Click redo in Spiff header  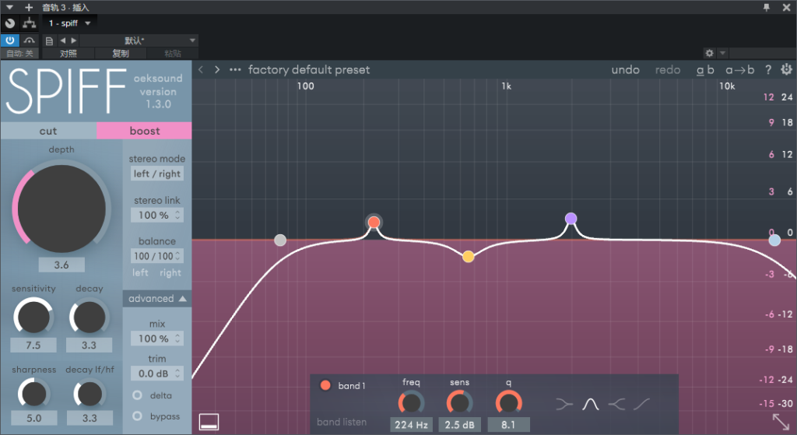coord(667,69)
